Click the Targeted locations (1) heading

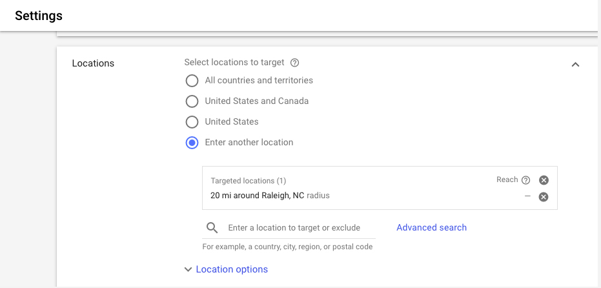point(249,181)
